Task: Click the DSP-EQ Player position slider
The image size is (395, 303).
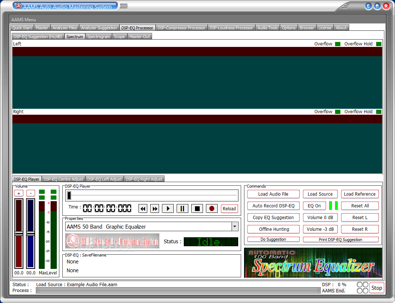Action: pos(152,195)
